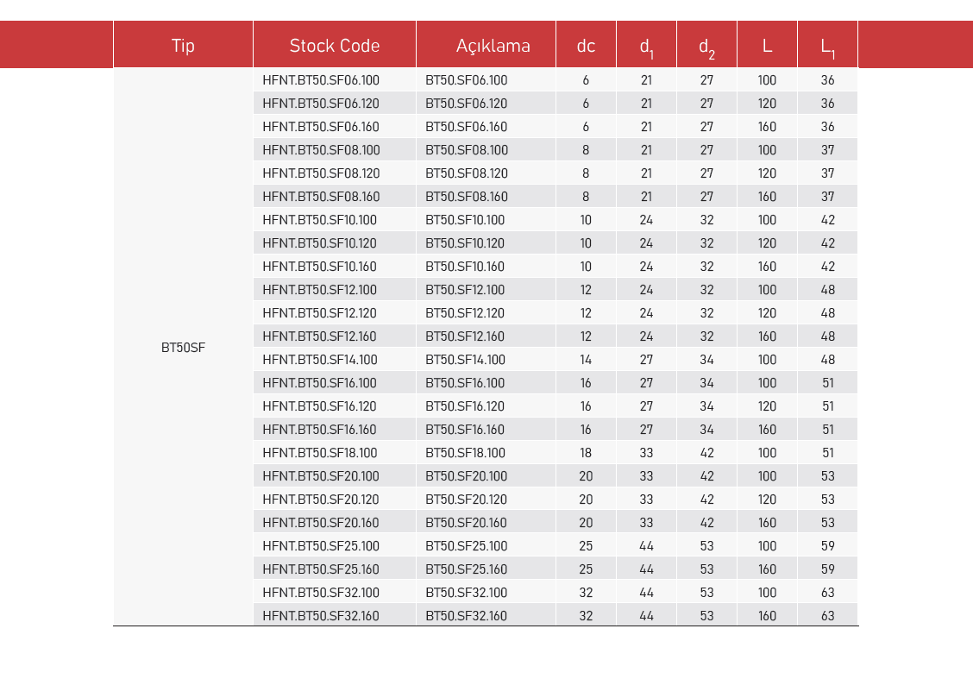
Task: Click the Stock Code column header
Action: 334,46
